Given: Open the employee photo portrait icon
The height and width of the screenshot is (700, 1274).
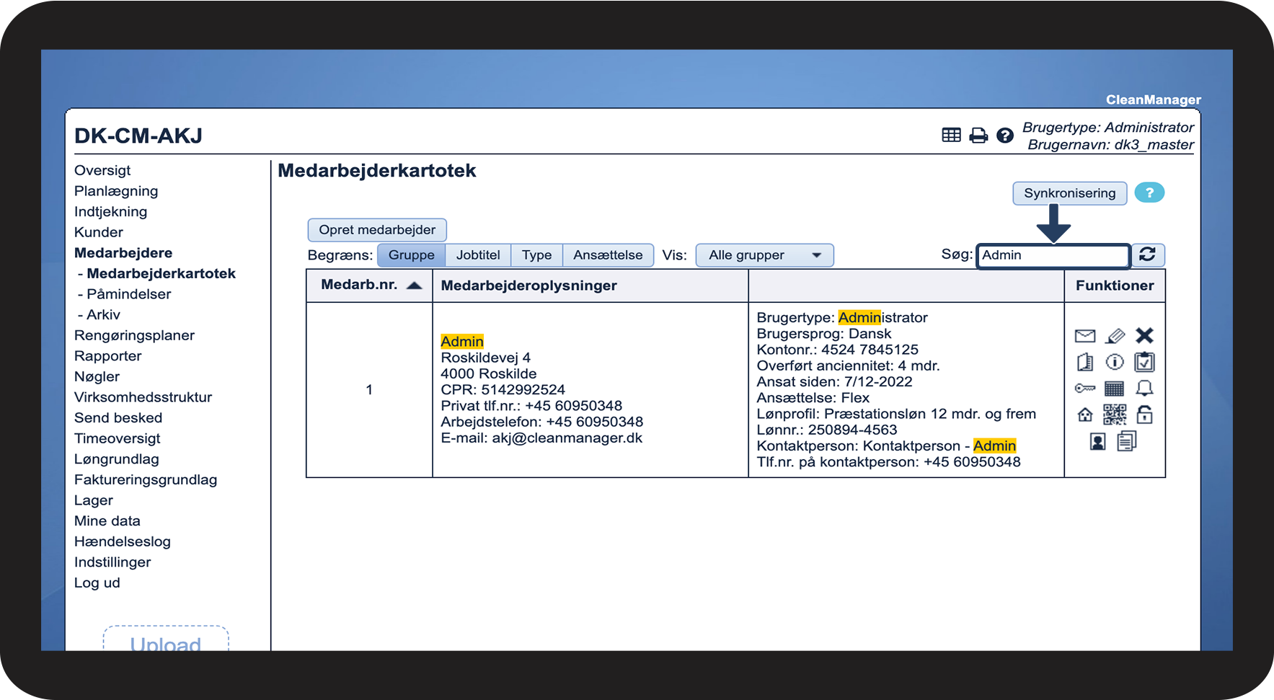Looking at the screenshot, I should (x=1097, y=441).
